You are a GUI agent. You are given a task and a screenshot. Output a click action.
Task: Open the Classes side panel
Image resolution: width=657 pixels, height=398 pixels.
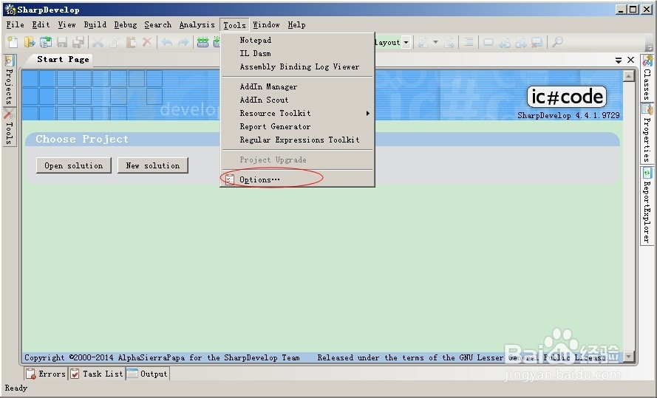coord(647,78)
